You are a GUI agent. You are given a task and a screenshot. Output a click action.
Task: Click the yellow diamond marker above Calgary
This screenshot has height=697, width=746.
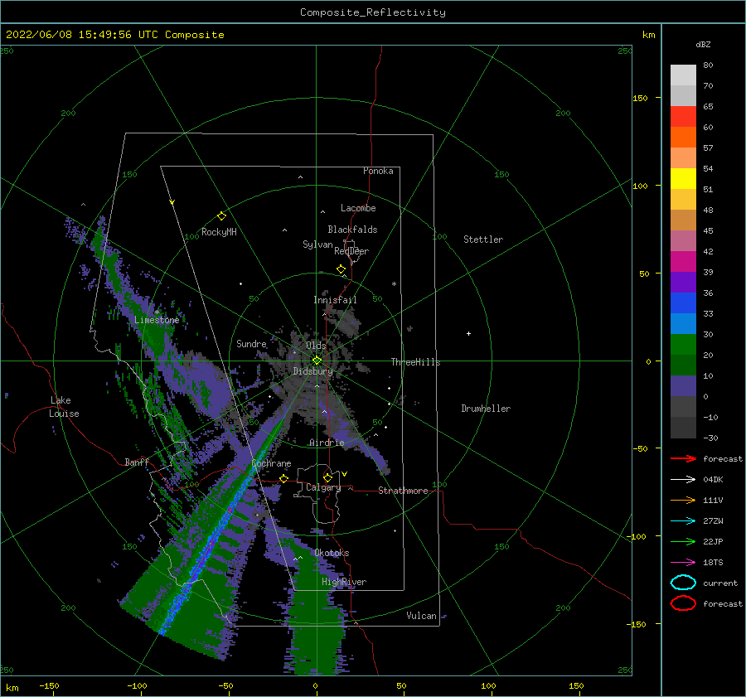click(x=327, y=477)
